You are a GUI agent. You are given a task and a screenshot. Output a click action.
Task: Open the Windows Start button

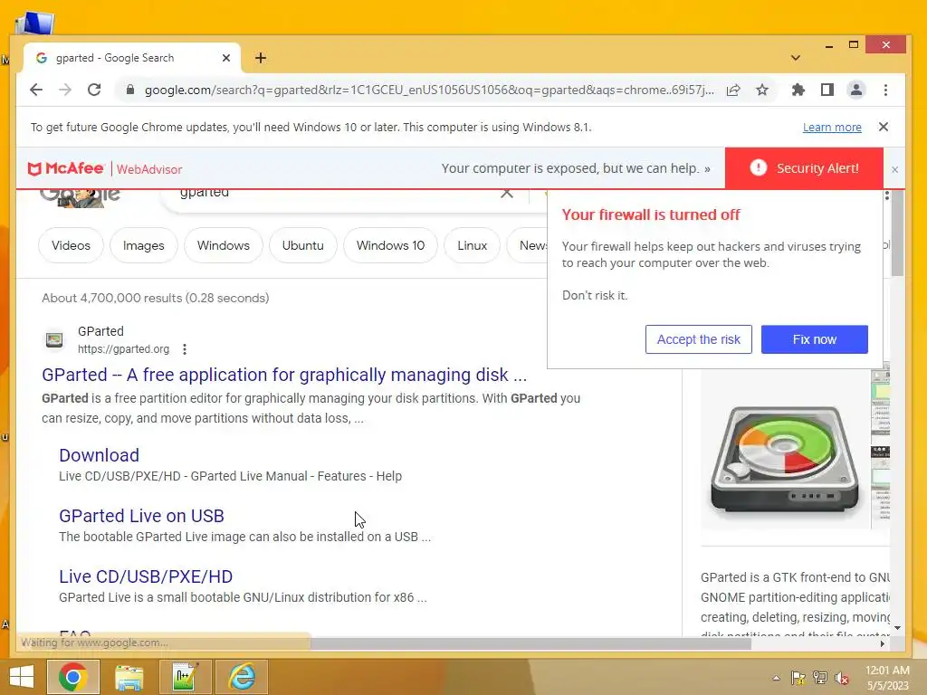(22, 677)
